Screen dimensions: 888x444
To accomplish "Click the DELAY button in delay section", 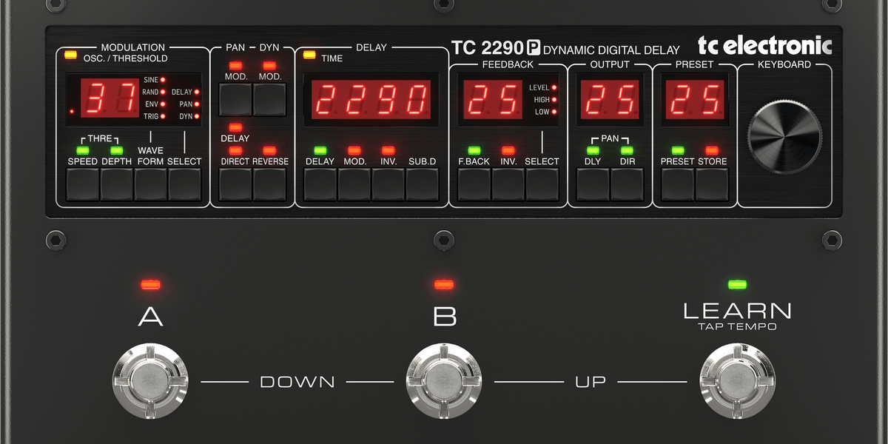I will coord(320,184).
